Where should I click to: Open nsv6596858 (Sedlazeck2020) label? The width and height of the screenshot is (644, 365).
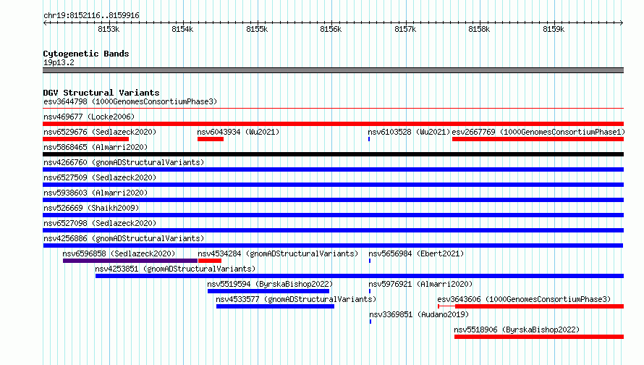pyautogui.click(x=119, y=253)
